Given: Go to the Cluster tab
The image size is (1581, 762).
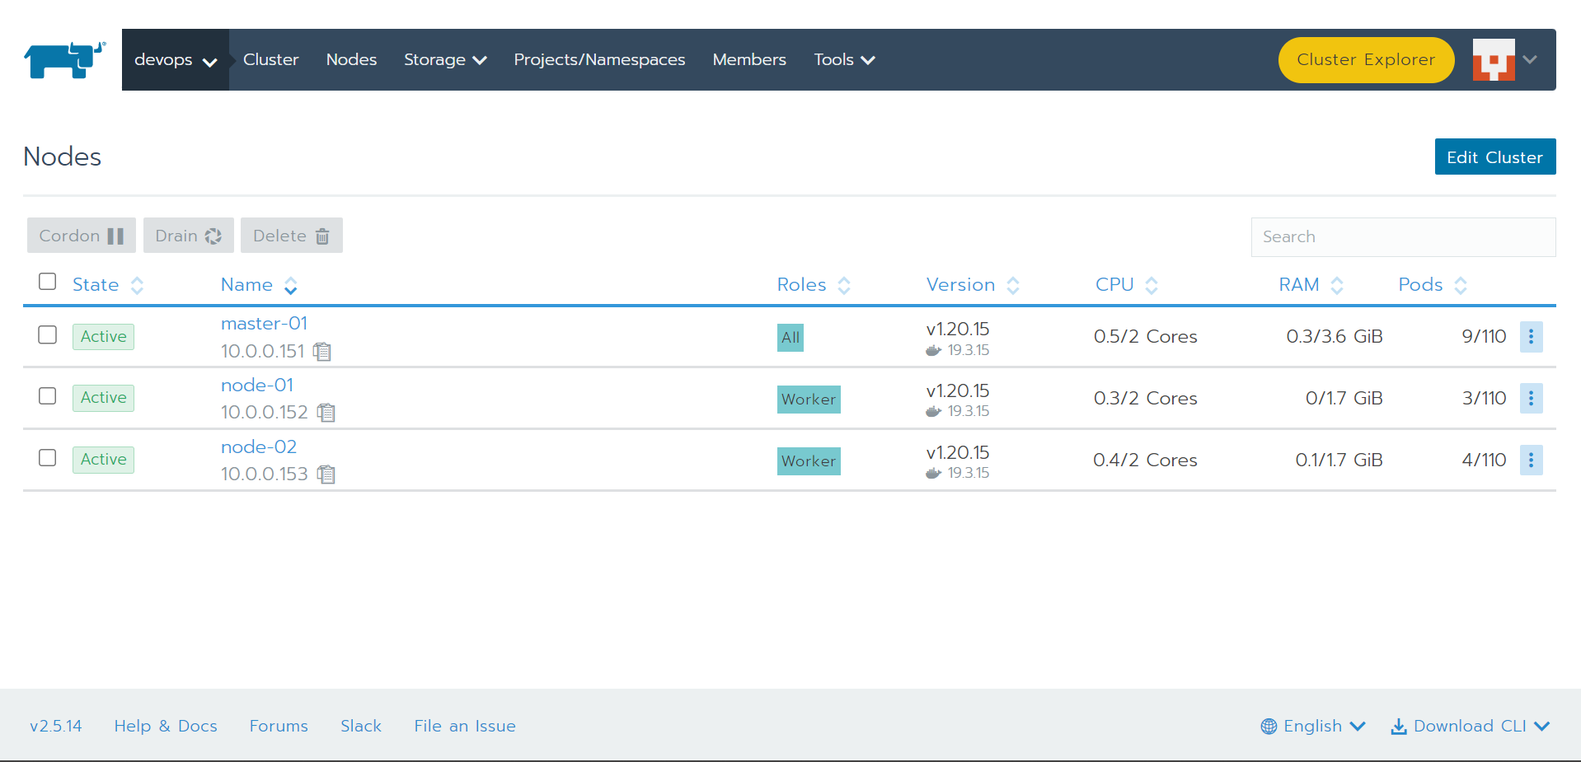Looking at the screenshot, I should (270, 60).
